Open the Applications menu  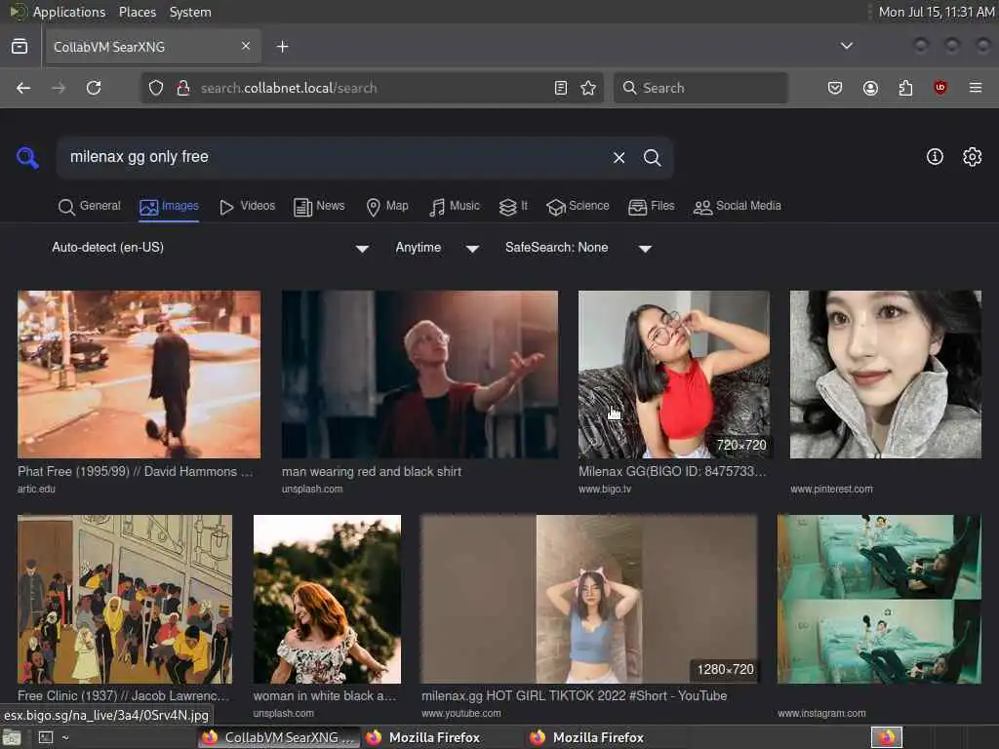coord(69,12)
